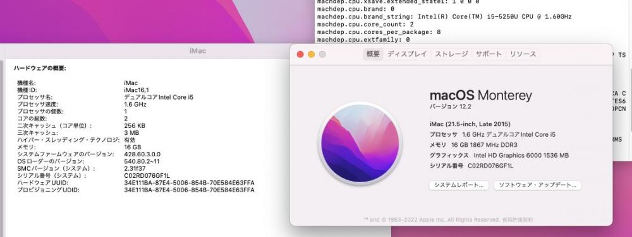Minimize the About This Mac window
632x237 pixels.
[x=311, y=54]
